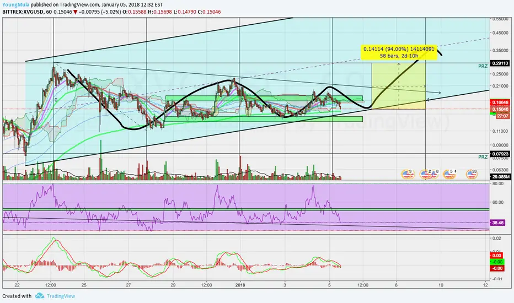514x303 pixels.
Task: Click the purple 38.46 RSI value label
Action: pos(497,223)
